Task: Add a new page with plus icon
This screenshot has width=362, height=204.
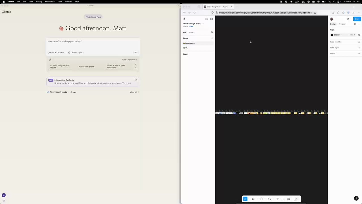Action: pyautogui.click(x=212, y=38)
